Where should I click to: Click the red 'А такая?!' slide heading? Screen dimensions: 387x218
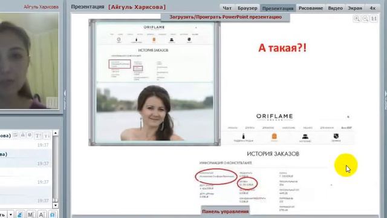pos(282,48)
